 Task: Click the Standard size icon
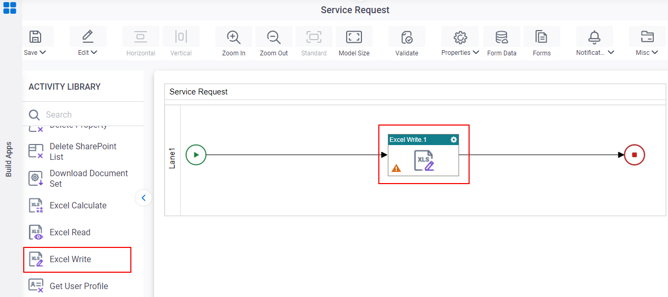[314, 36]
